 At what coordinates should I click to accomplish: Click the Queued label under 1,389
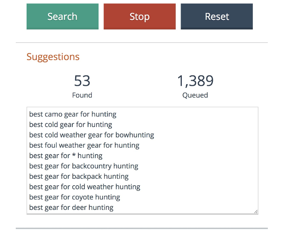(x=195, y=95)
